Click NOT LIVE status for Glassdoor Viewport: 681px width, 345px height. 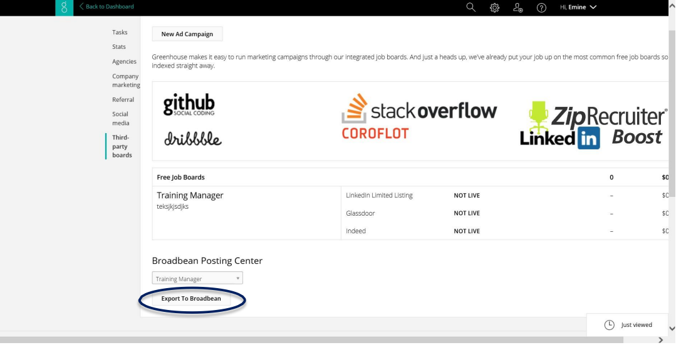pos(467,213)
